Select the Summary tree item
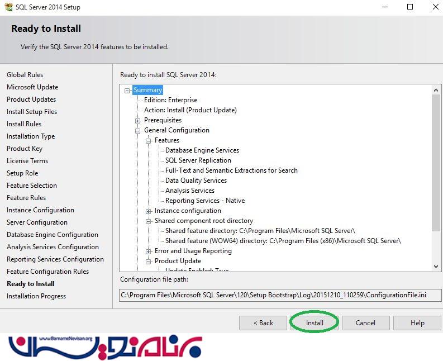The width and height of the screenshot is (443, 361). tap(148, 90)
